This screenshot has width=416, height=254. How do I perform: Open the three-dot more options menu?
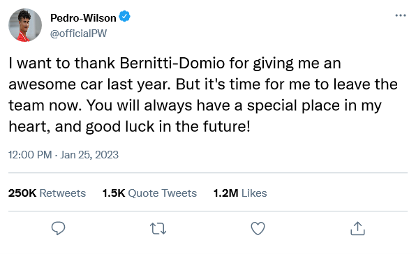click(401, 15)
